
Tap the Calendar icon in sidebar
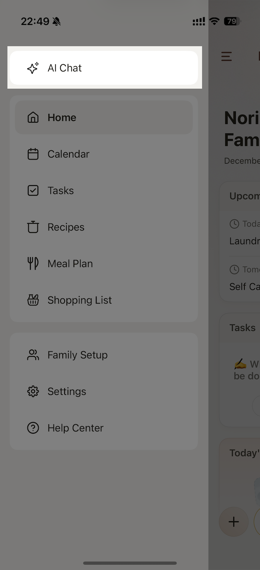33,154
